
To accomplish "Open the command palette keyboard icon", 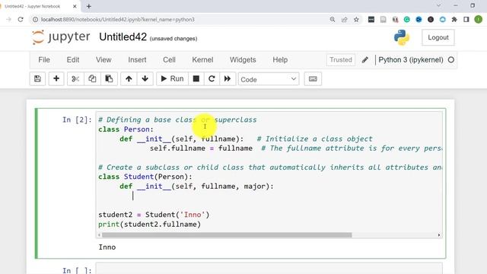I will [313, 79].
